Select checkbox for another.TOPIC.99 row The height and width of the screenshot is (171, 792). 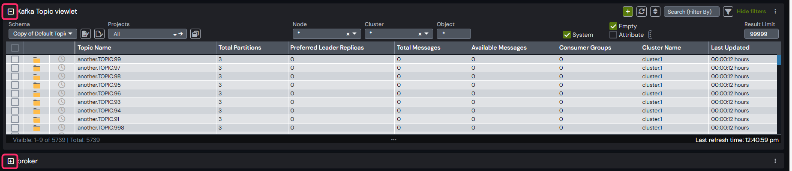[15, 59]
